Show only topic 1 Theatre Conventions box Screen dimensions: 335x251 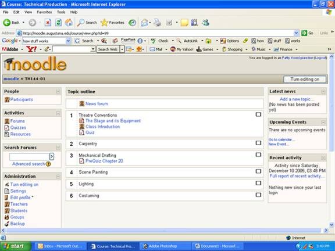click(x=258, y=114)
